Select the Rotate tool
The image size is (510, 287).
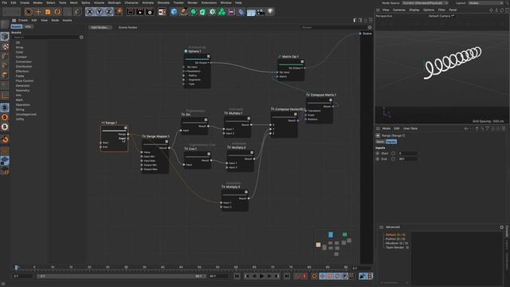[57, 12]
